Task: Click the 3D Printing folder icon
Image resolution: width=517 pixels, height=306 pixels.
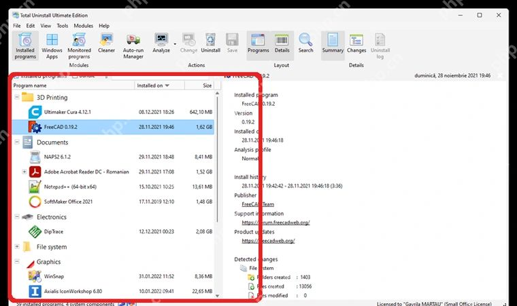Action: coord(27,97)
